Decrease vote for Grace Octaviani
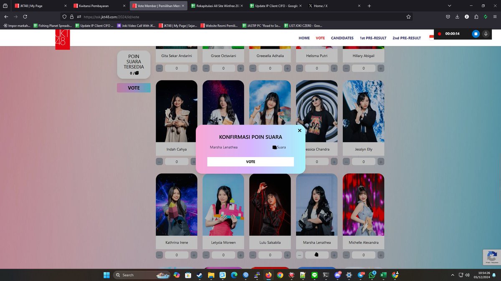501x281 pixels. pyautogui.click(x=206, y=68)
